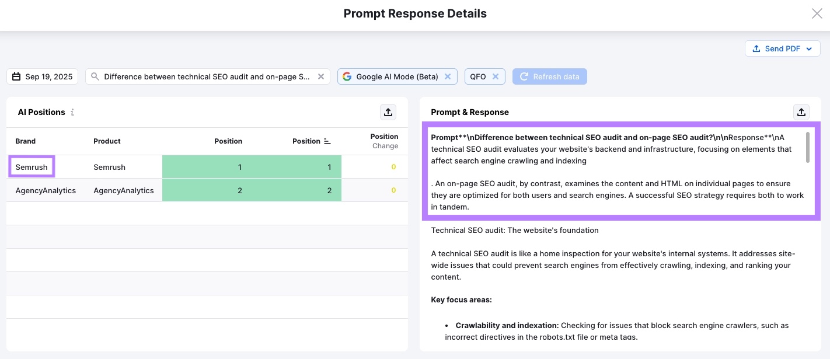Image resolution: width=830 pixels, height=359 pixels.
Task: Click the search magnifier icon in prompt filter
Action: point(95,76)
